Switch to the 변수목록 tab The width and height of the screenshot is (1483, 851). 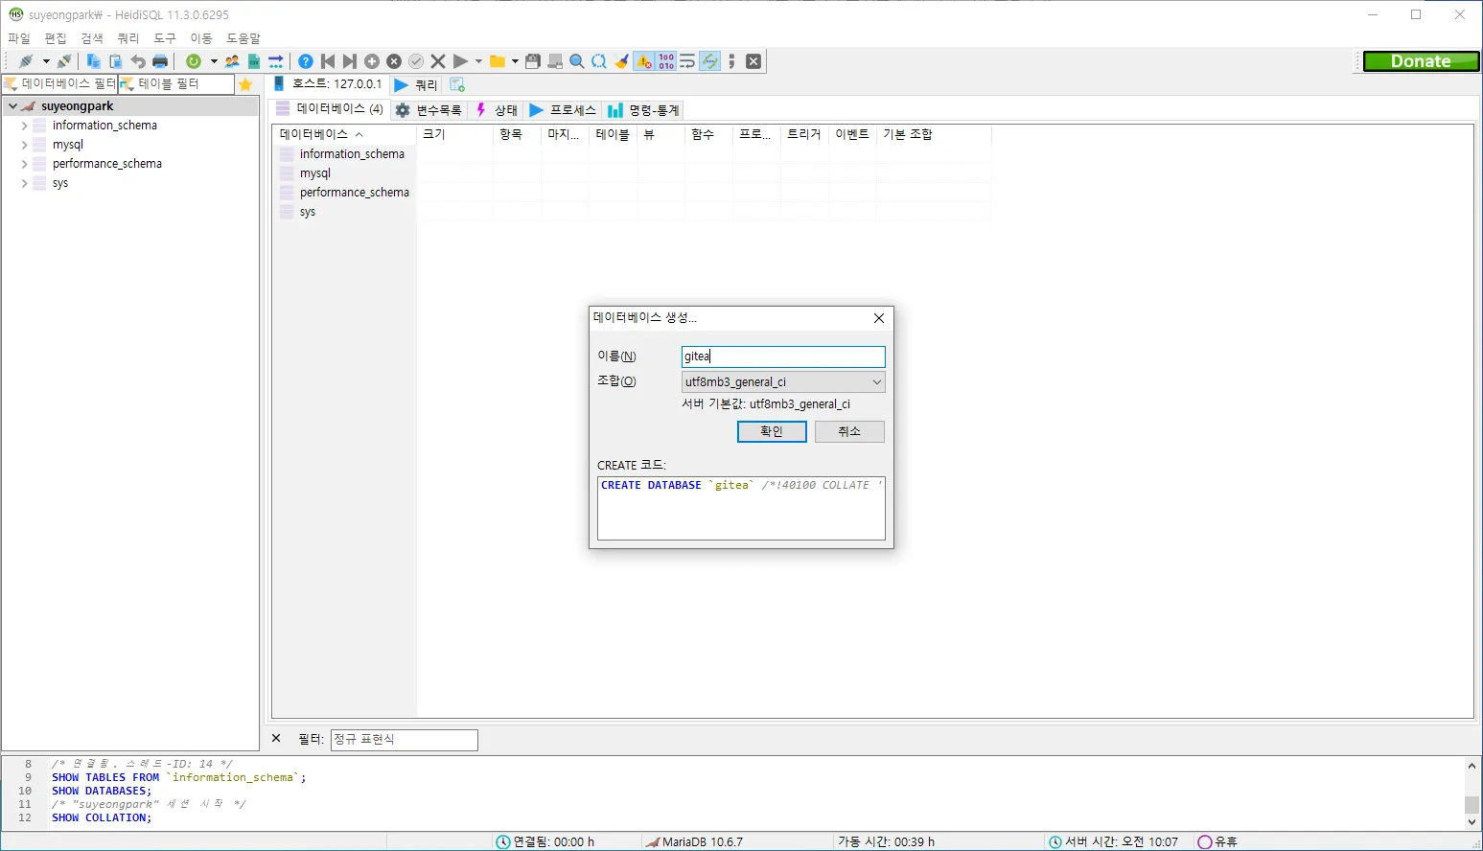click(429, 110)
